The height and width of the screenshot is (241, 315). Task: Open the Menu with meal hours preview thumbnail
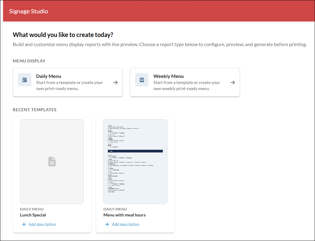pos(135,161)
